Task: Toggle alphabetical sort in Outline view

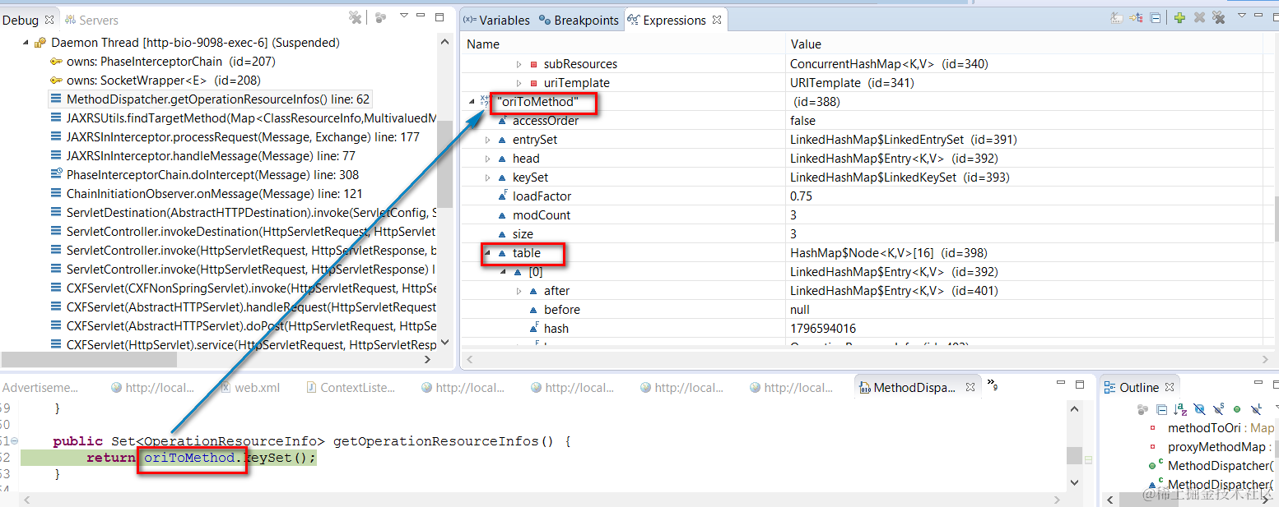Action: [x=1179, y=409]
